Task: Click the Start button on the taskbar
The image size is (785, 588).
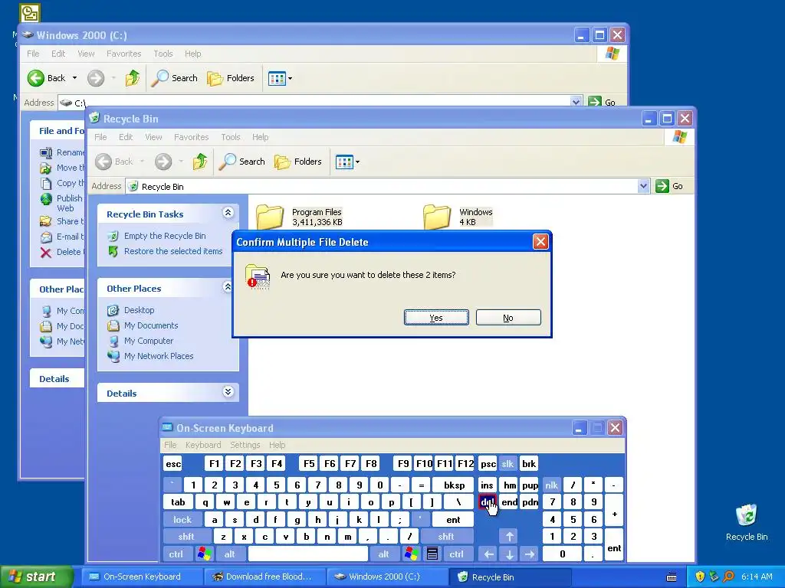Action: pos(36,577)
